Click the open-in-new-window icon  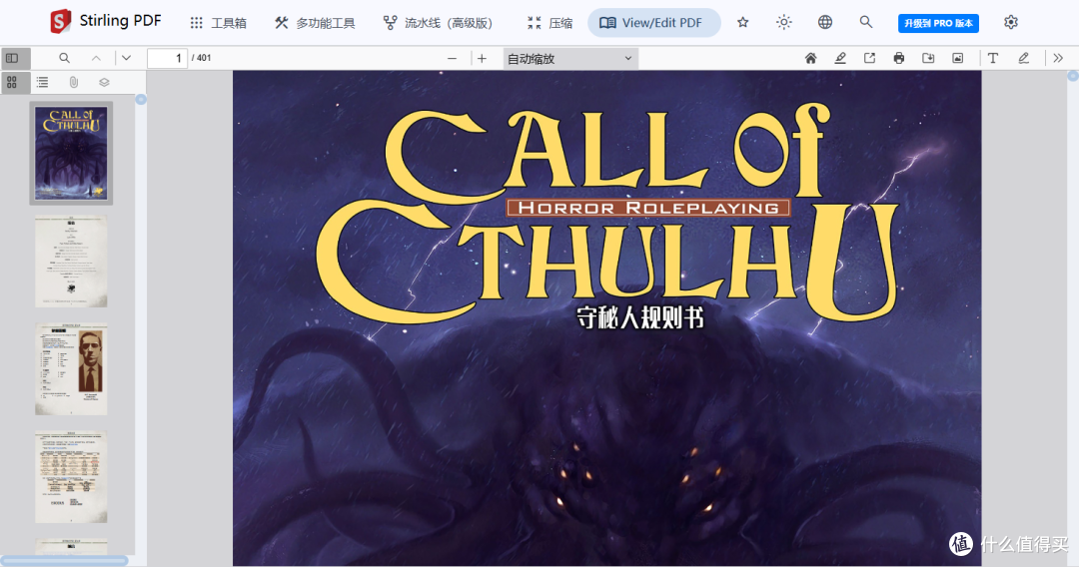870,58
